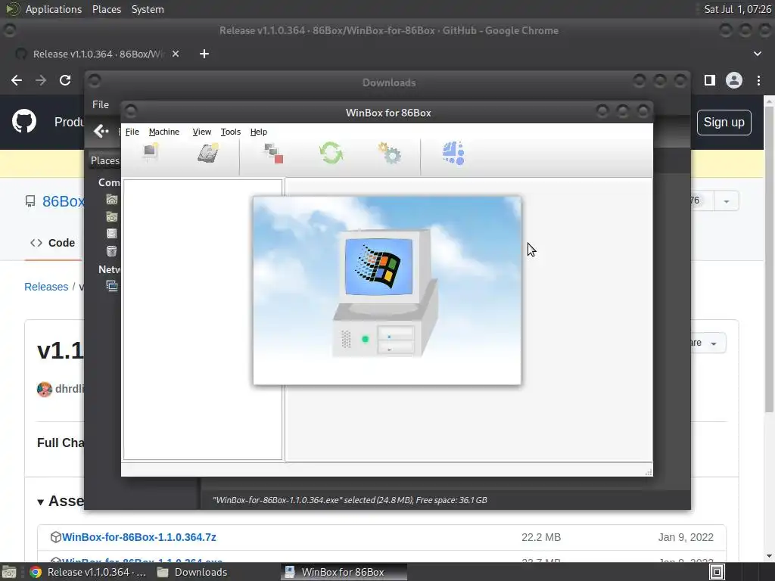This screenshot has height=581, width=775.
Task: Open the Chrome tab search chevron
Action: pos(757,54)
